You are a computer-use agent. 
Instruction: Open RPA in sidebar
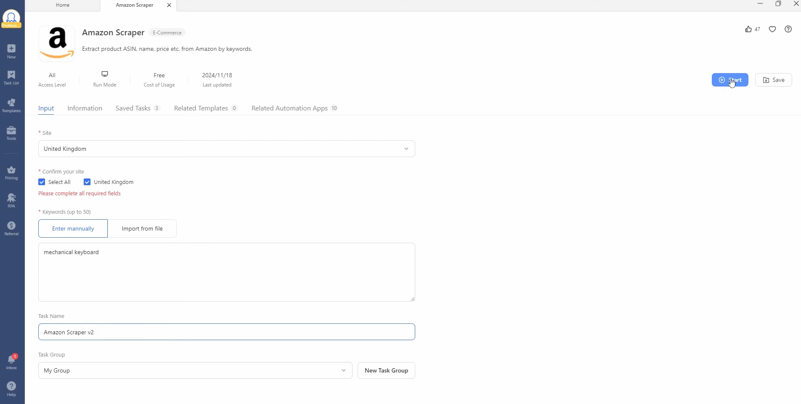point(11,201)
